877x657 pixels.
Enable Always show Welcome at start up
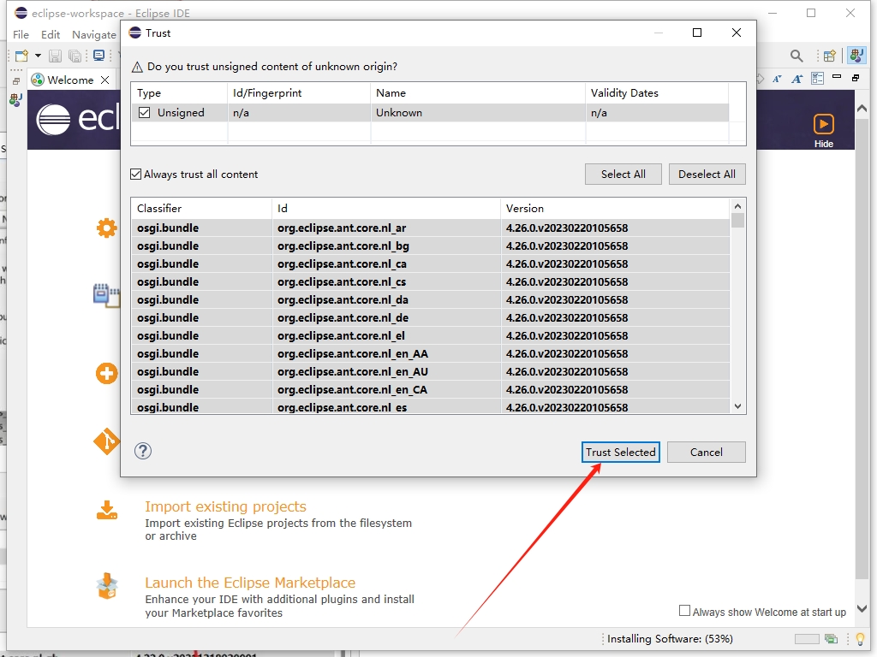click(x=684, y=611)
